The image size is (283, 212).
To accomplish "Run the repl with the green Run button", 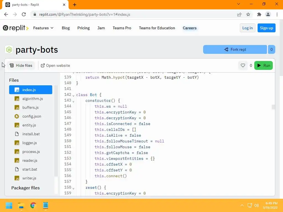I will tap(263, 65).
